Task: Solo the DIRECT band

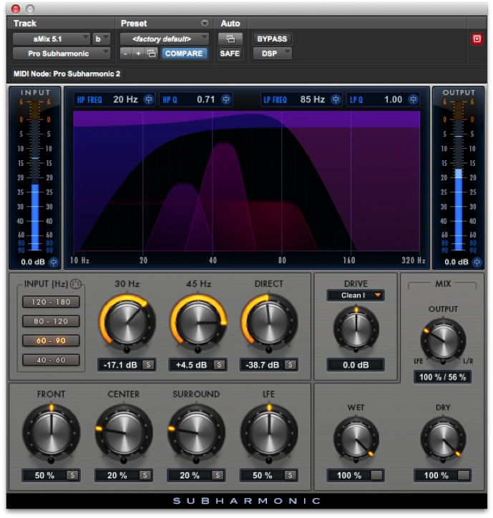Action: click(290, 365)
